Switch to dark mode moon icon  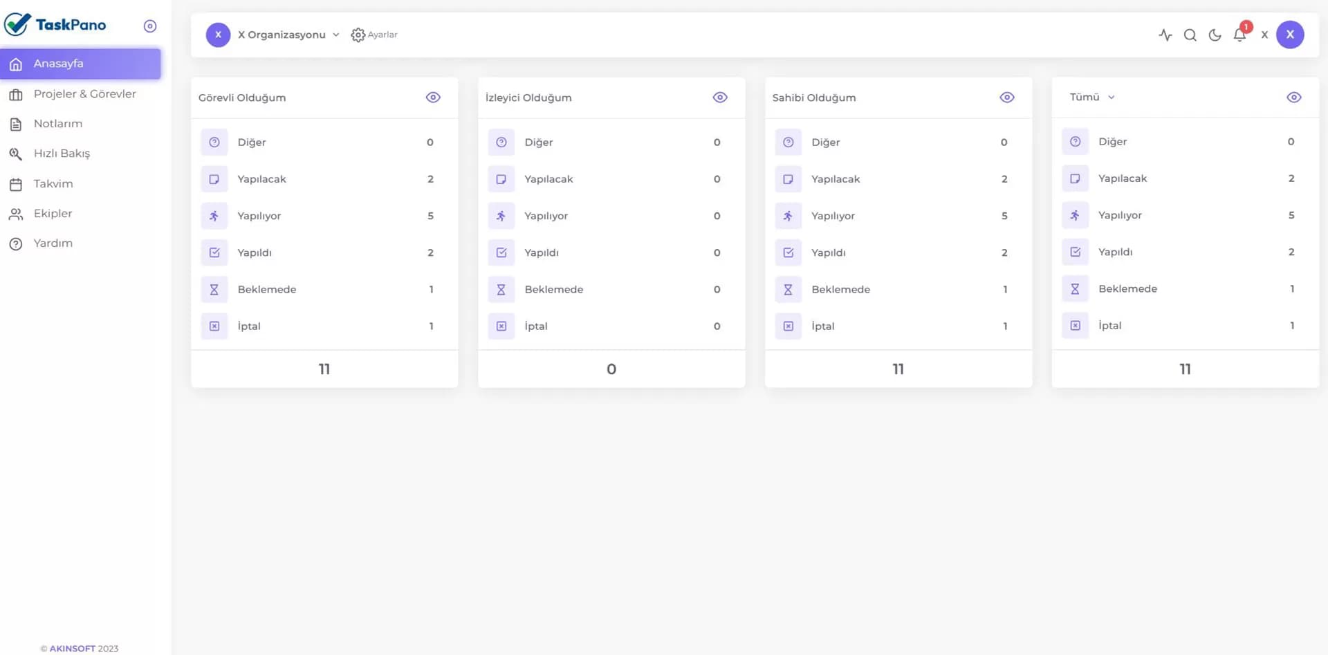(1215, 35)
